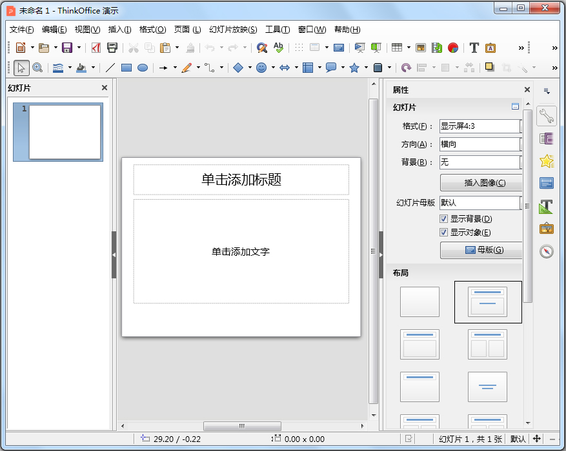Screen dimensions: 566x451
Task: Expand the Paste options dropdown arrow
Action: coord(177,48)
